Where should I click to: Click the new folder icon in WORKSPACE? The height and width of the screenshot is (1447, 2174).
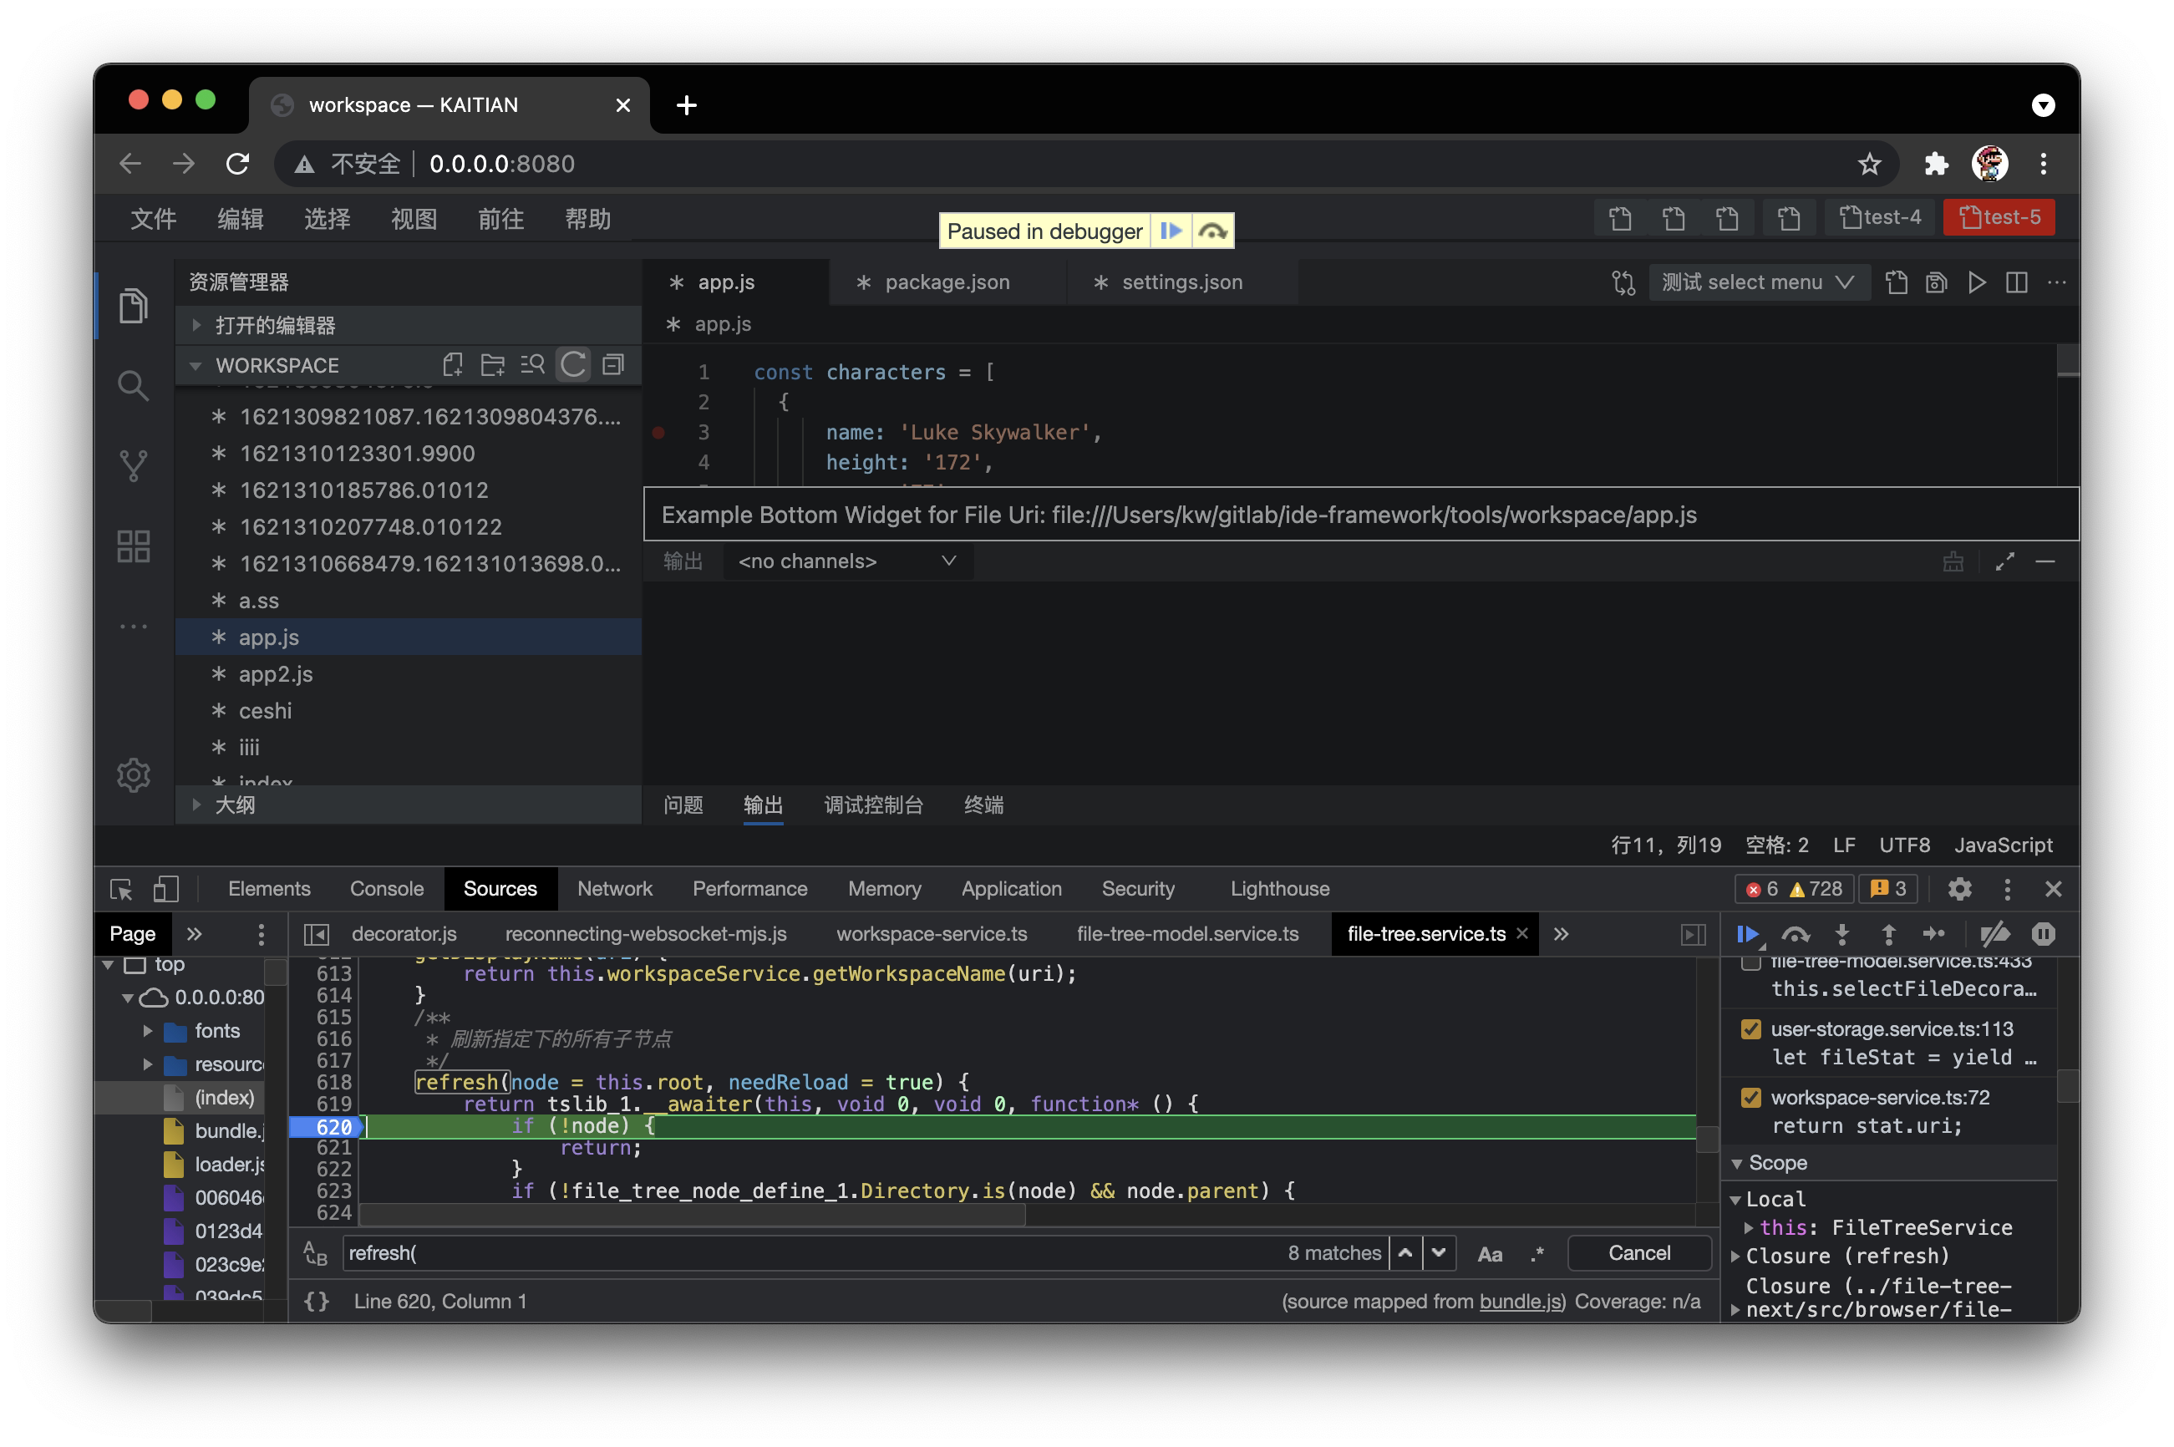pyautogui.click(x=493, y=364)
